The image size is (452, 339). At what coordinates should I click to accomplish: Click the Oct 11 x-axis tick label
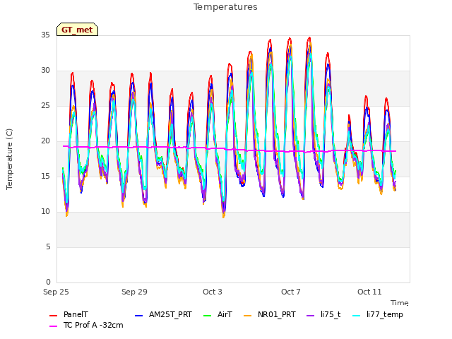[x=369, y=292]
